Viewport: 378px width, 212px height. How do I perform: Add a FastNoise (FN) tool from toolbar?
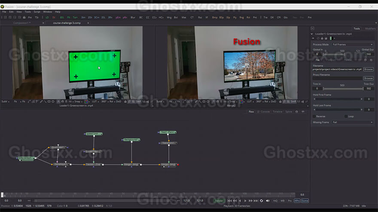(x=68, y=18)
